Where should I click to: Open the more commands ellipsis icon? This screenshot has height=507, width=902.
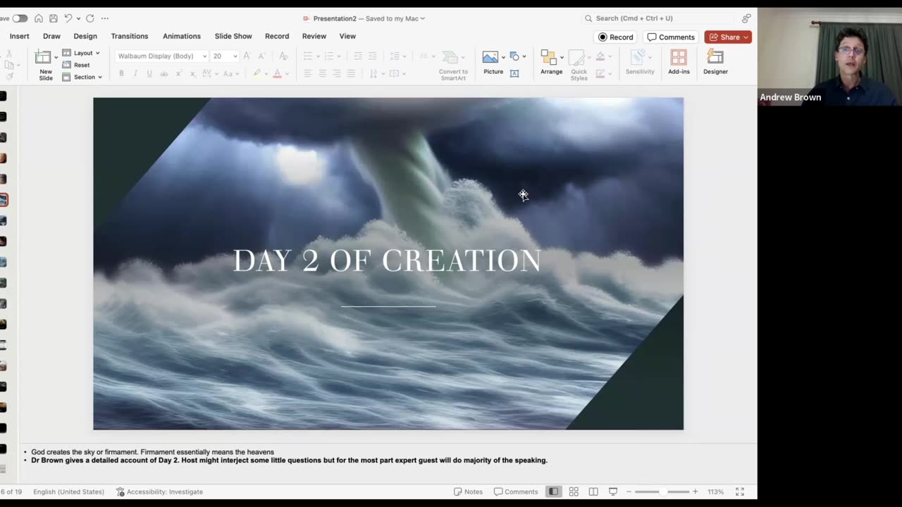click(x=105, y=18)
